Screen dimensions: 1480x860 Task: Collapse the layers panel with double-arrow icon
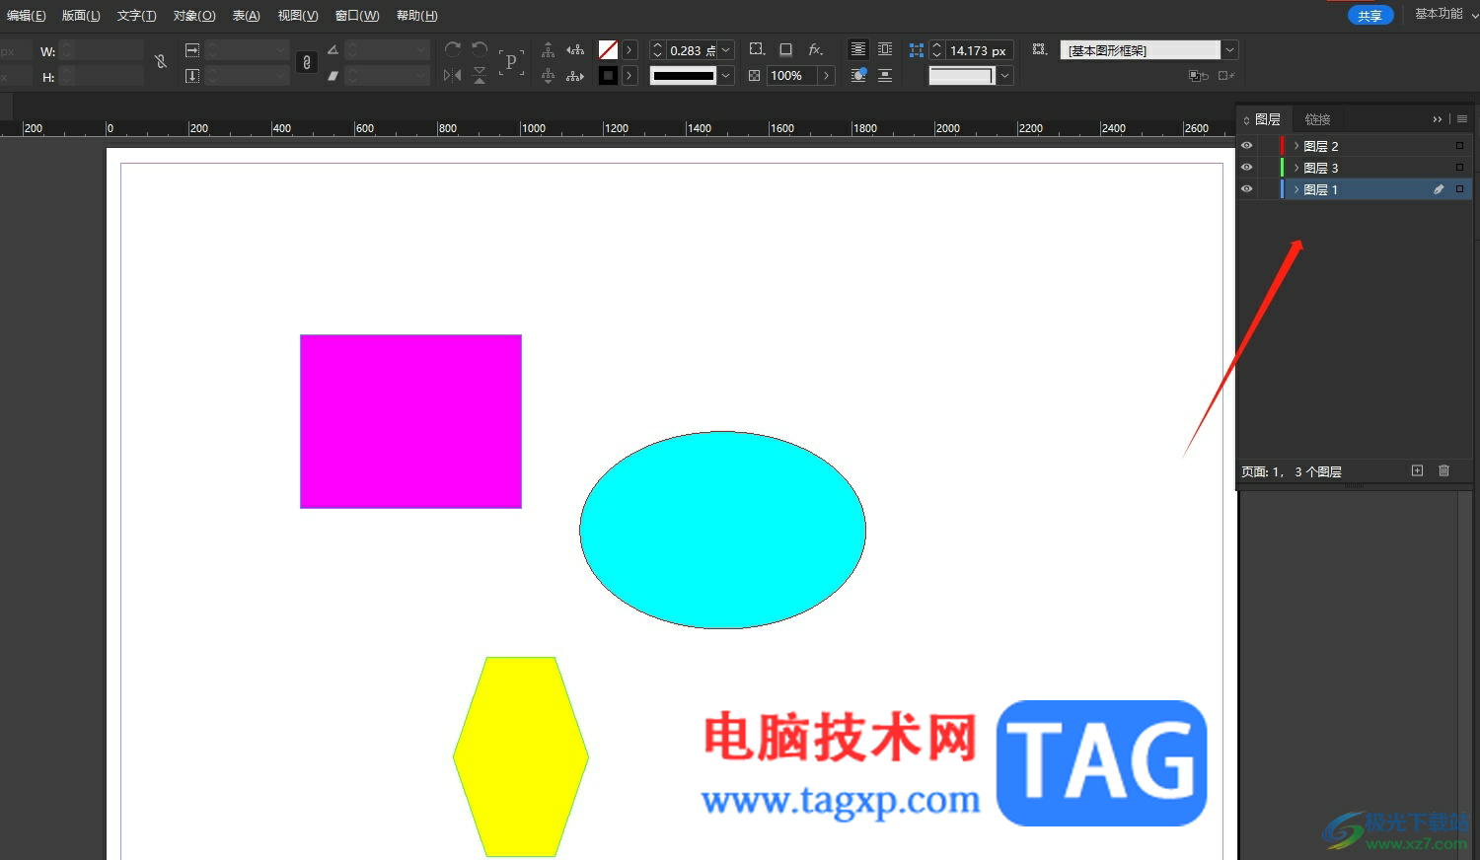click(x=1438, y=119)
